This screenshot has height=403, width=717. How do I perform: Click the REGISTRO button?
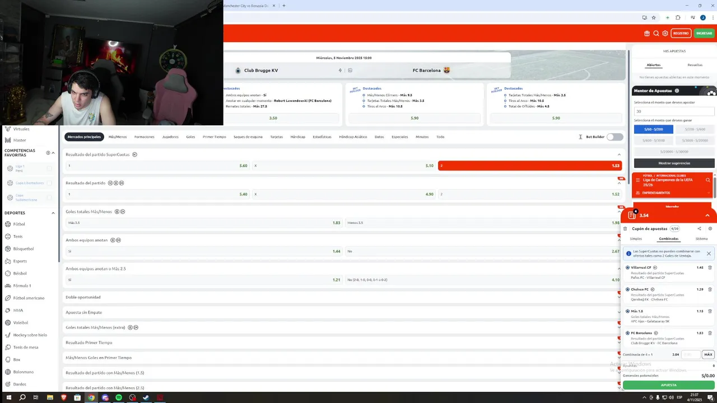[681, 33]
